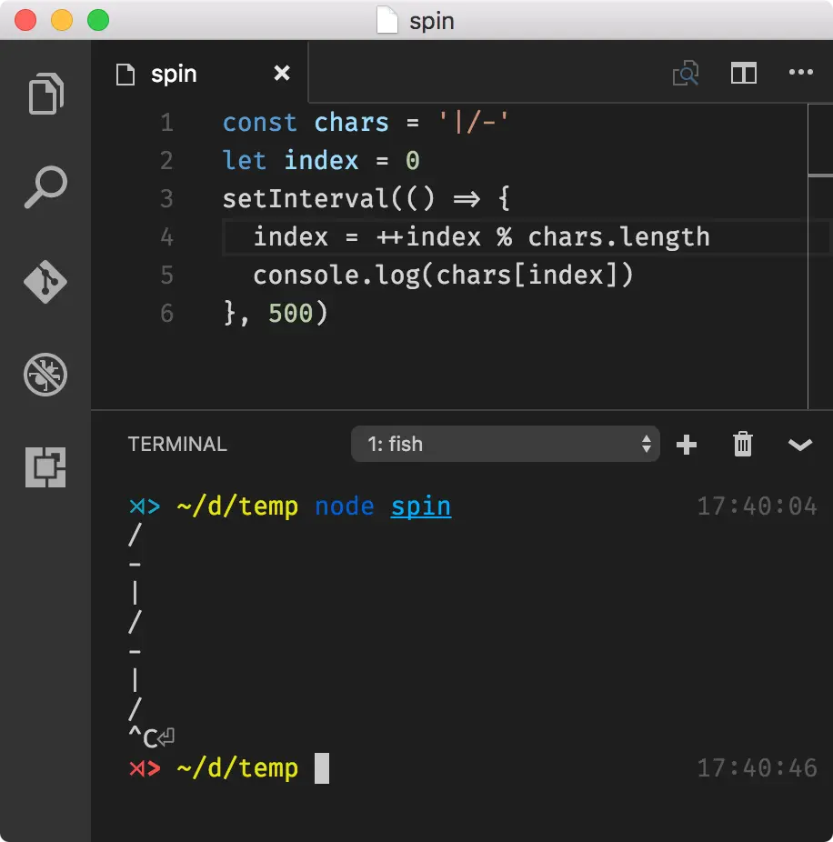Image resolution: width=833 pixels, height=842 pixels.
Task: Collapse the terminal panel with chevron
Action: pyautogui.click(x=799, y=445)
